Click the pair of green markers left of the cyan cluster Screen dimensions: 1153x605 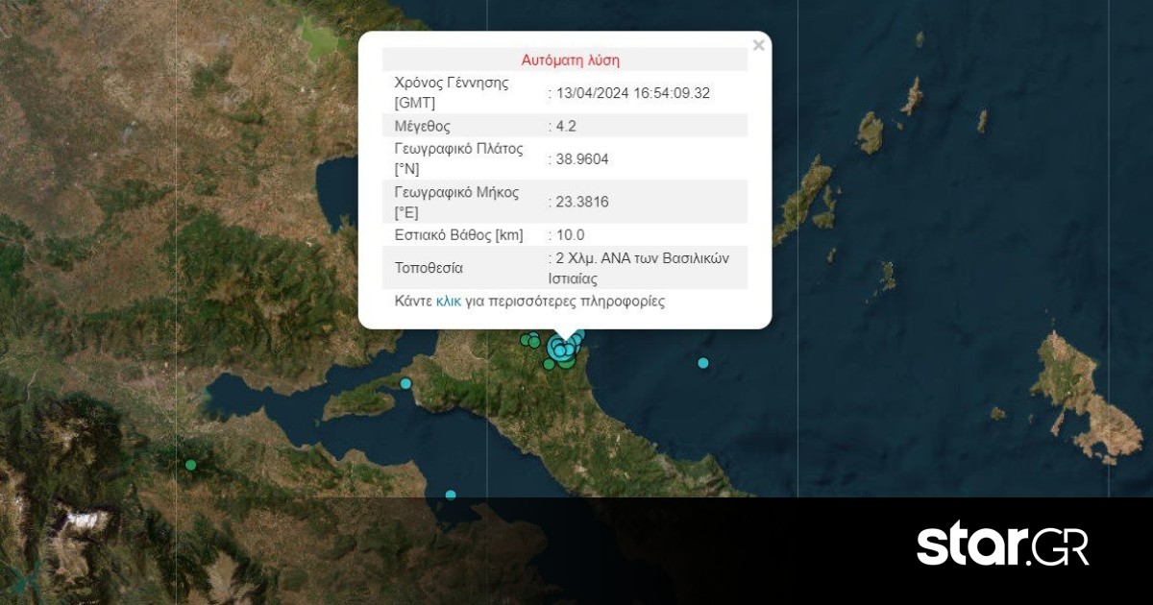(529, 340)
